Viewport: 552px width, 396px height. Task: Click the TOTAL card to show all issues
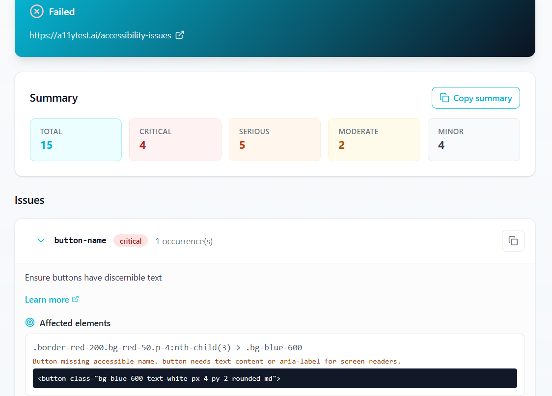pyautogui.click(x=76, y=140)
